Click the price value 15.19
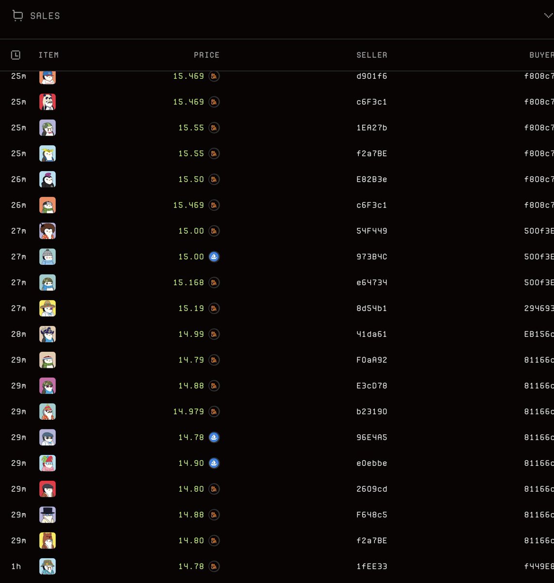Screen dimensions: 554x583 click(191, 308)
